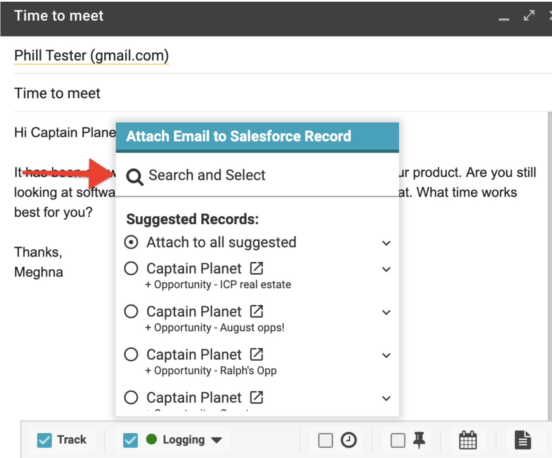The width and height of the screenshot is (552, 458).
Task: Minimize the Time to meet compose window
Action: click(504, 19)
